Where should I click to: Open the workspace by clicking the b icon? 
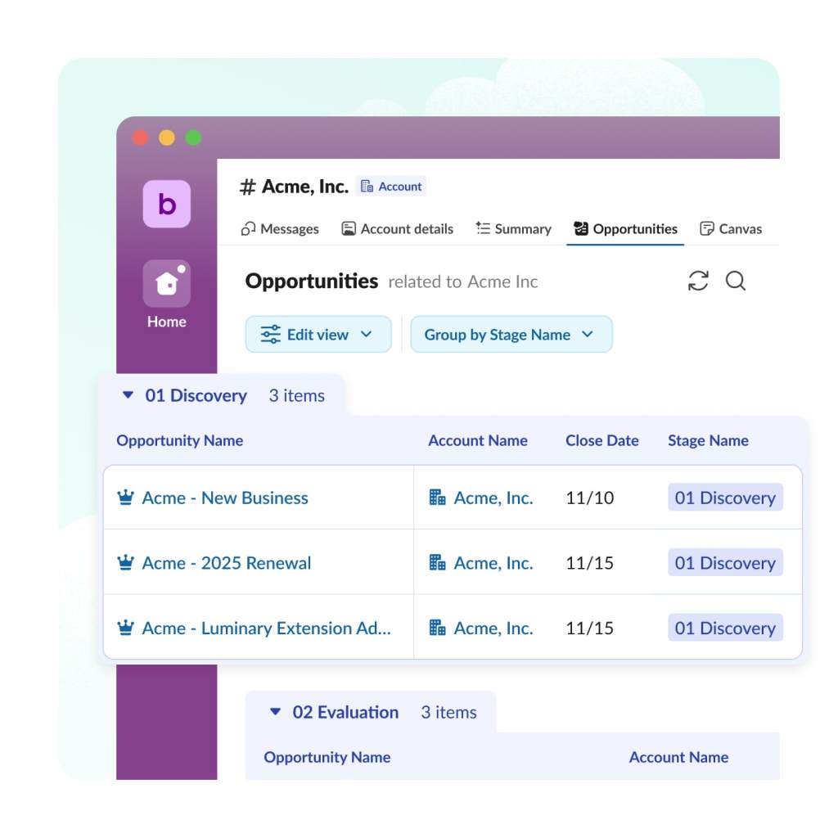[166, 204]
